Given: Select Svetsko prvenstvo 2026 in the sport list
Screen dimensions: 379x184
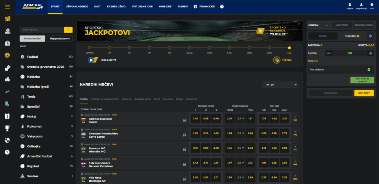Looking at the screenshot, I should coord(46,67).
